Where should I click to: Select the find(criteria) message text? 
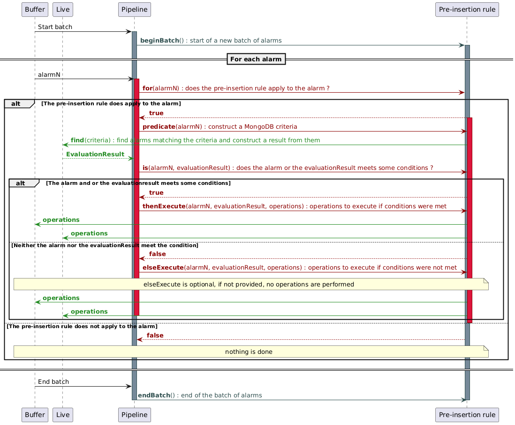[196, 140]
